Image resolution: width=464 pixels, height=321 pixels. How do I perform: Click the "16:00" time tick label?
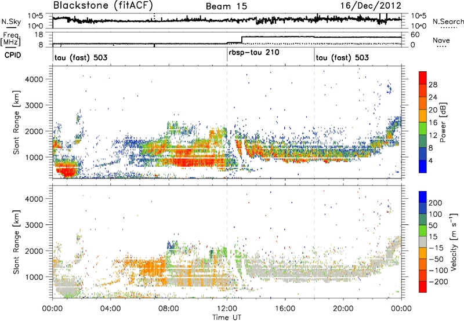tap(285, 309)
